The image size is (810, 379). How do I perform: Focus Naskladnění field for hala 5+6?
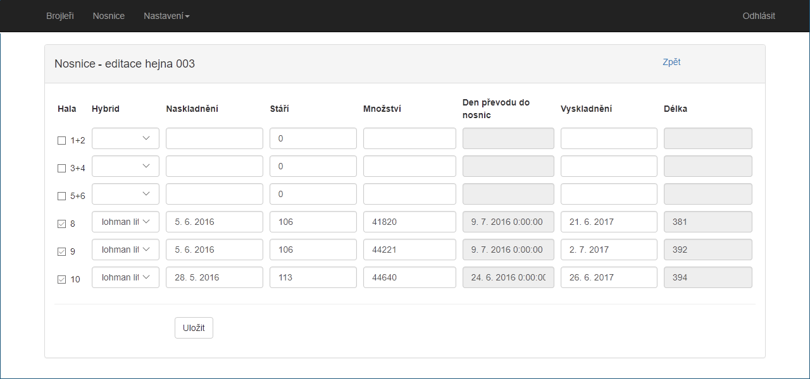tap(215, 194)
